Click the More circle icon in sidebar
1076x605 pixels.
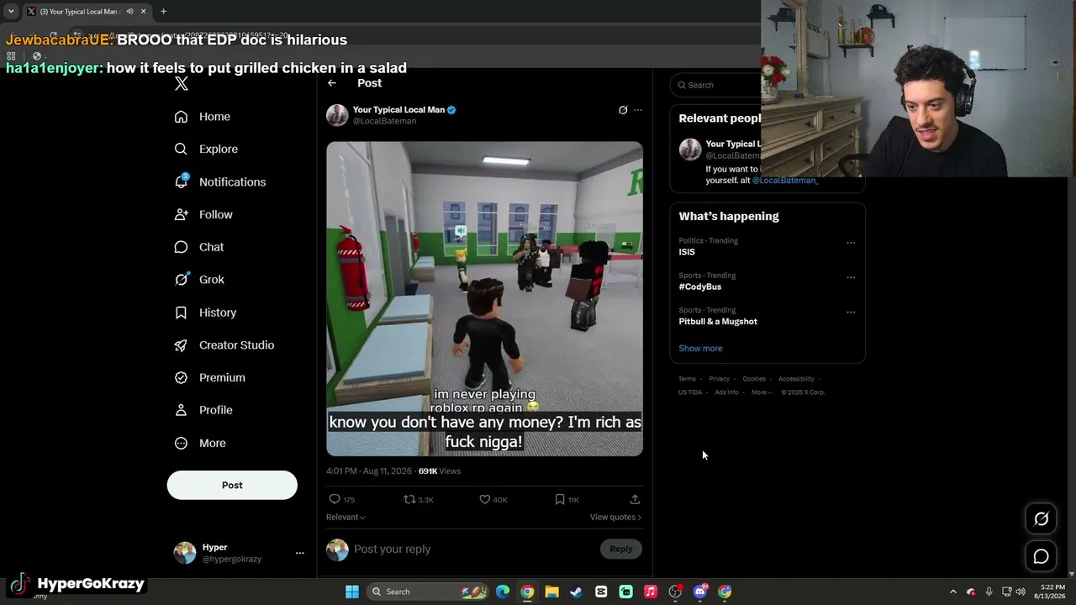[x=181, y=443]
